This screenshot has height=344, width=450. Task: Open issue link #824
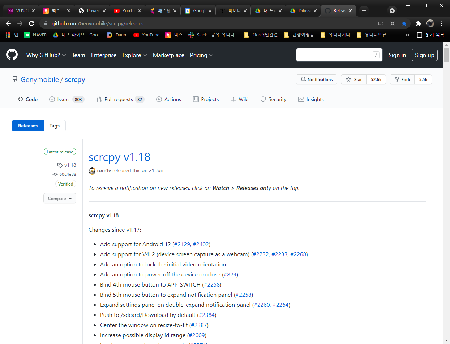coord(230,275)
